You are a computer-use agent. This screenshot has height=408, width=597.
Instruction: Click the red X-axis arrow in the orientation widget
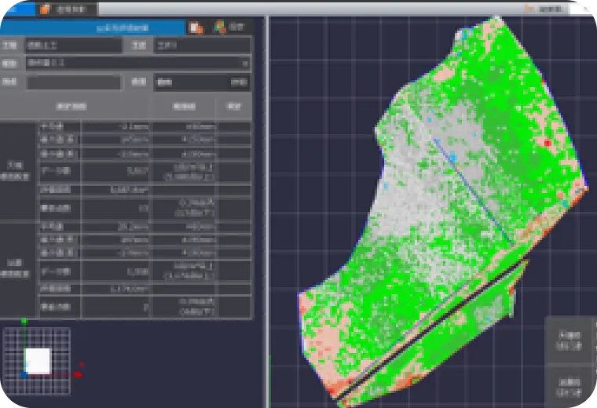tap(78, 376)
